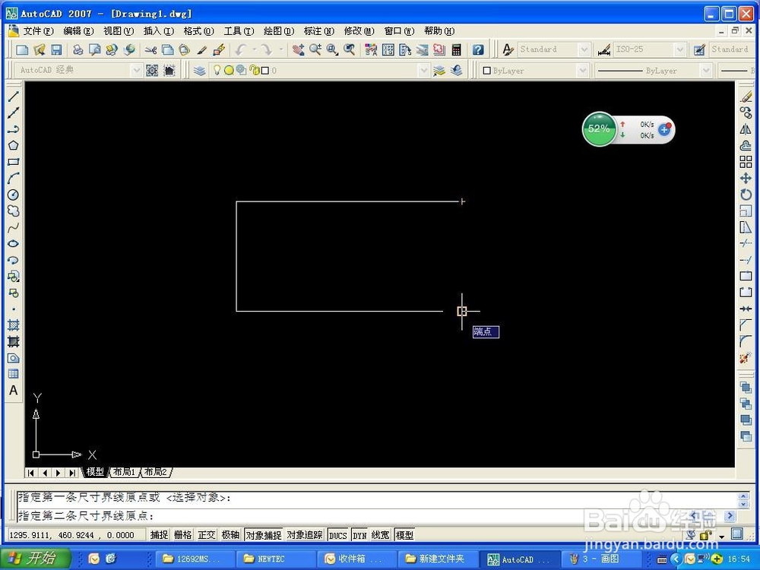Viewport: 760px width, 570px height.
Task: Switch to 收件箱 window in taskbar
Action: (x=358, y=559)
